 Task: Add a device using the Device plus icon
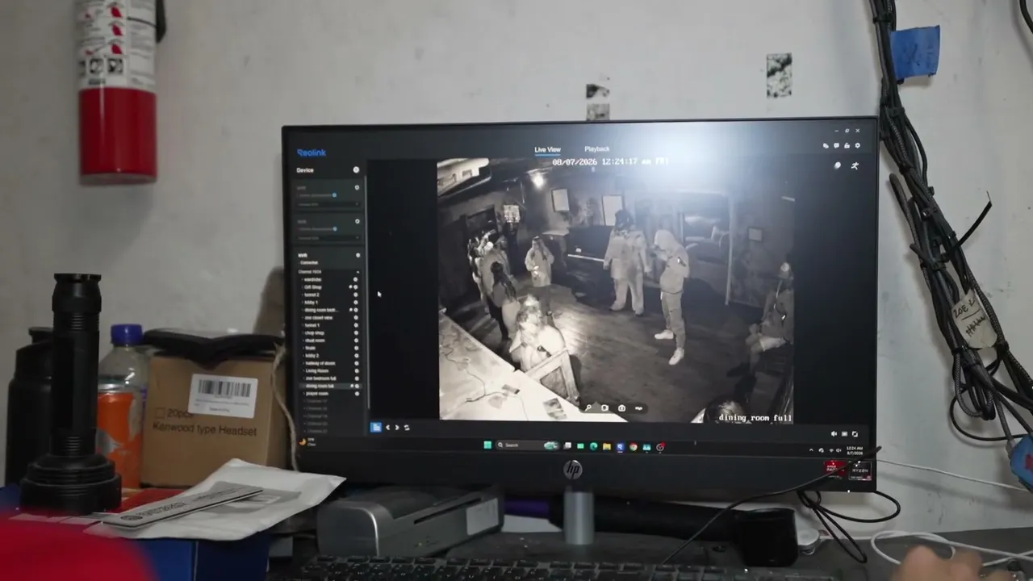356,170
